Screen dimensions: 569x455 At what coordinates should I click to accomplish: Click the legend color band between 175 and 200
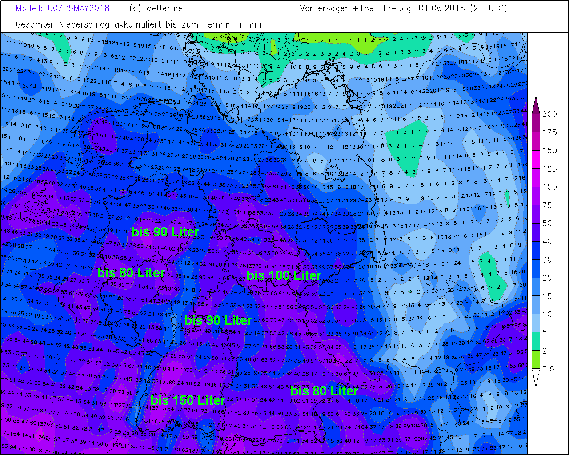point(536,123)
